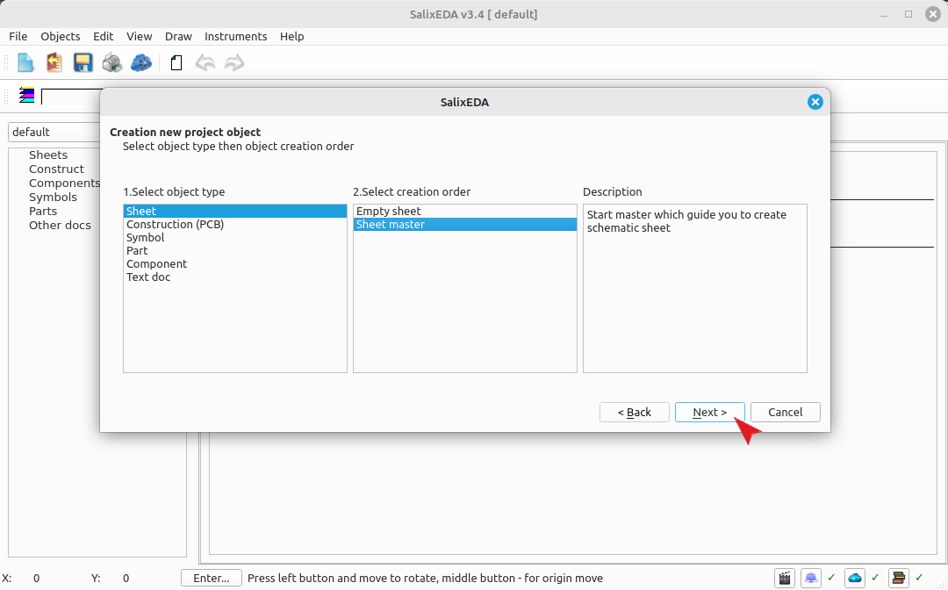Click the blank sheet page icon

[x=176, y=63]
